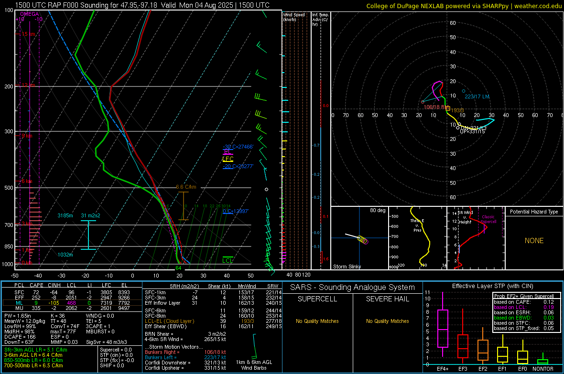
Task: Click the 106/18 RM hodograph label
Action: pyautogui.click(x=436, y=107)
